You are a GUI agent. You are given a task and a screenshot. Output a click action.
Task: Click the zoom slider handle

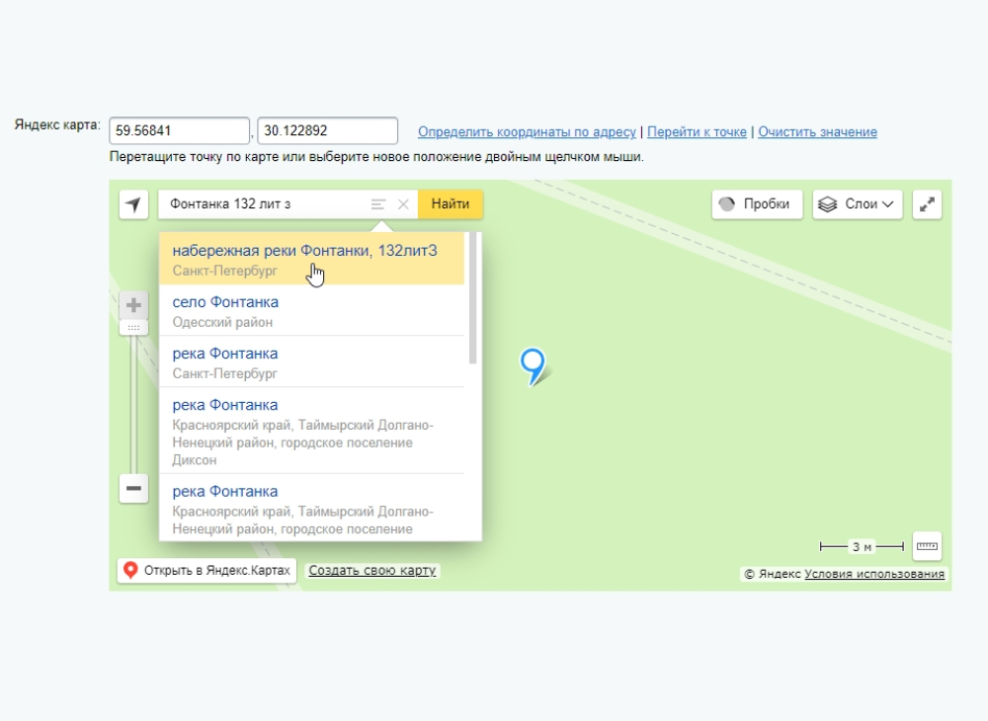pos(134,327)
